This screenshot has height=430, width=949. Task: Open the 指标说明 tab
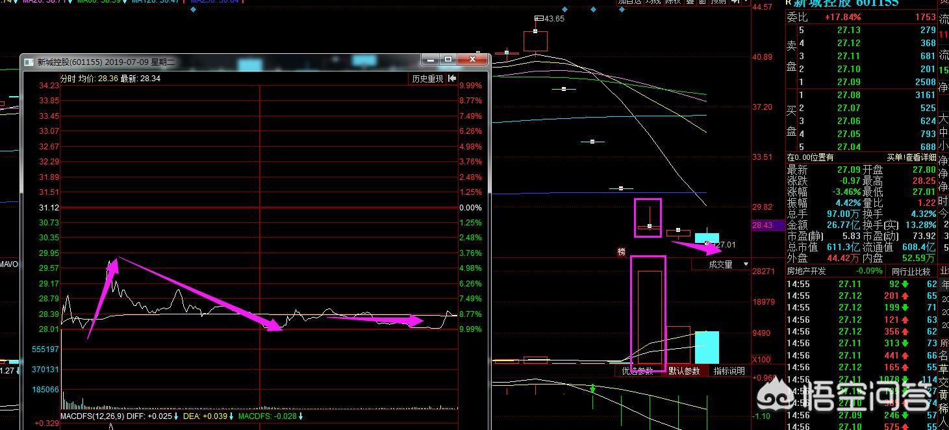tap(729, 371)
